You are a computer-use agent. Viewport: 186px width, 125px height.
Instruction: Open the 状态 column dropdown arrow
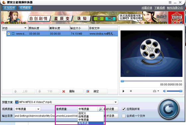coord(25,28)
